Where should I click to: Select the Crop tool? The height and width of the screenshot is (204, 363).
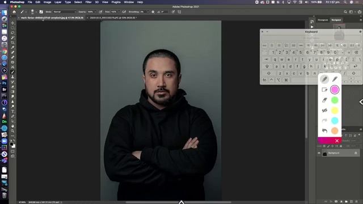point(12,42)
